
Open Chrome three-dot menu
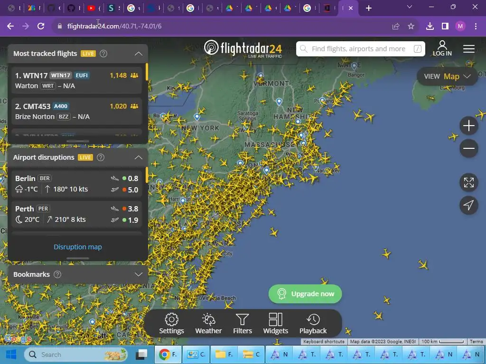click(x=476, y=27)
